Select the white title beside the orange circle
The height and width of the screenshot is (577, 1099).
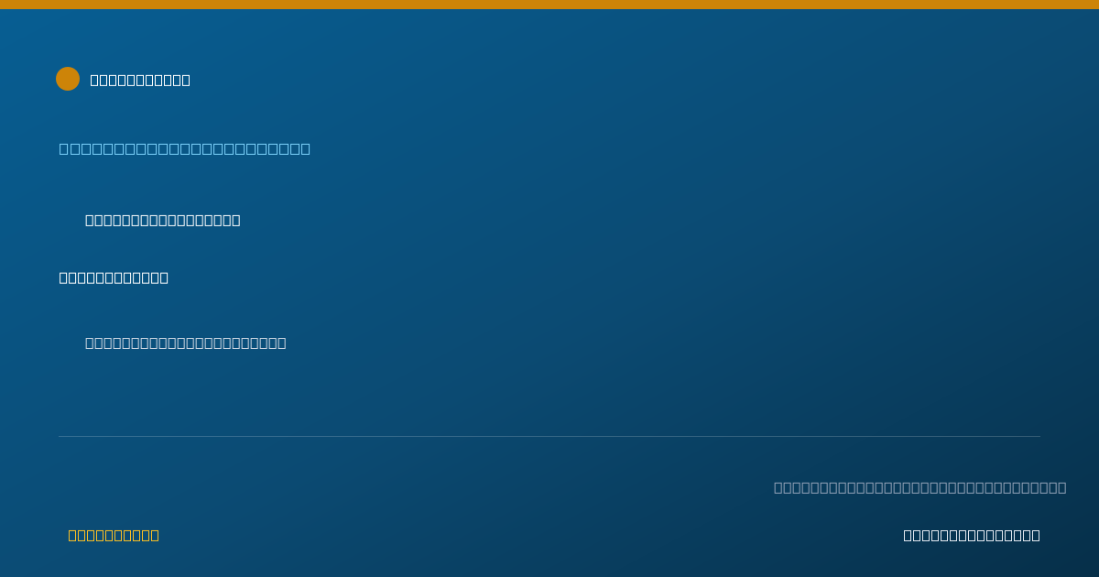[x=140, y=80]
